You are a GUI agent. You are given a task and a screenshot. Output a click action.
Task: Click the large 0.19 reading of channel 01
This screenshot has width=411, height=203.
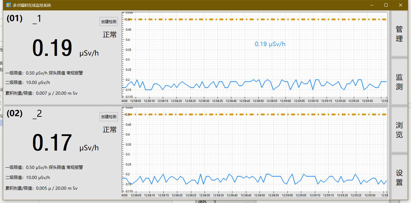click(x=52, y=48)
